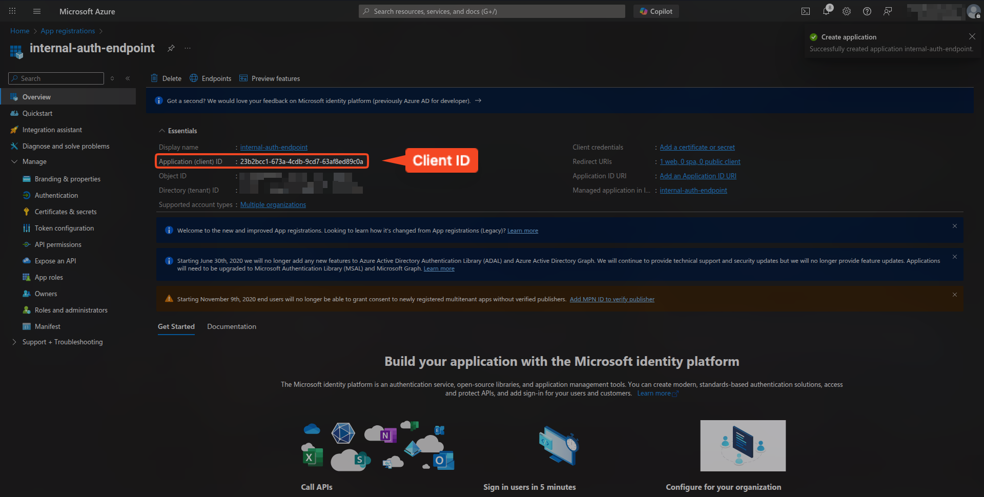Pin internal-auth-endpoint to the dashboard
Screen dimensions: 984x497
(171, 48)
